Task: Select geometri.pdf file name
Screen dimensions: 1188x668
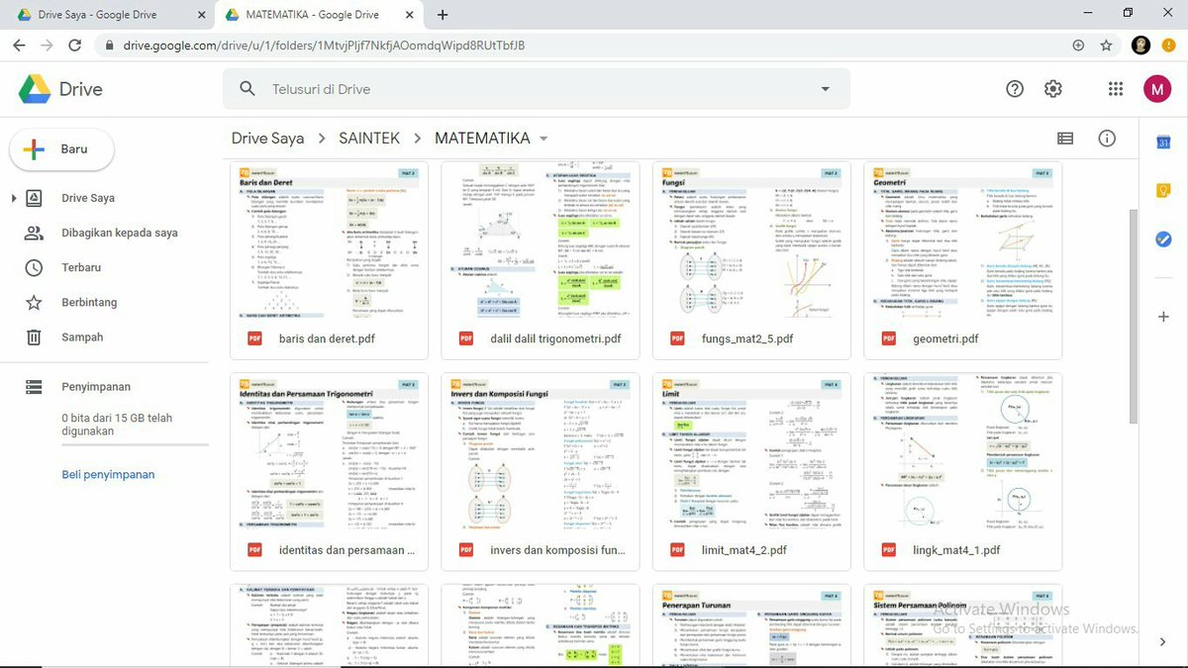Action: point(946,339)
